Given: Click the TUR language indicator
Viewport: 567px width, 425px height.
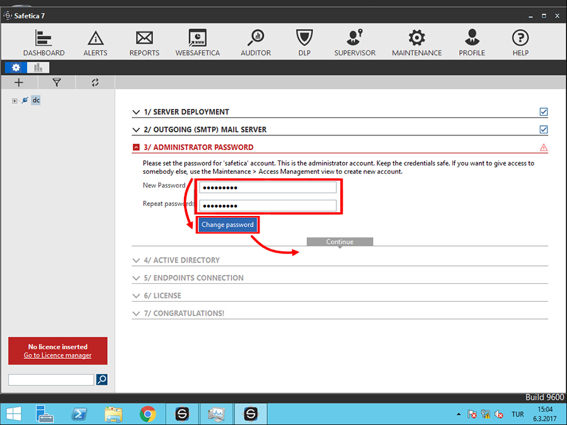Looking at the screenshot, I should point(517,414).
